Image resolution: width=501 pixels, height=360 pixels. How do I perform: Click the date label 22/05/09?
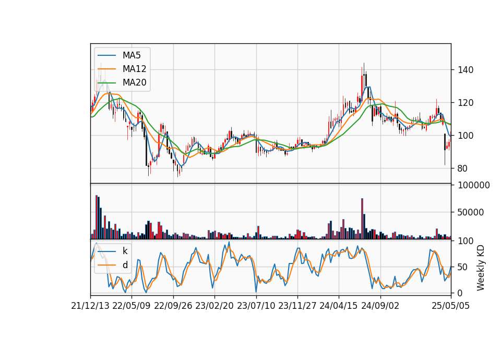(x=132, y=306)
